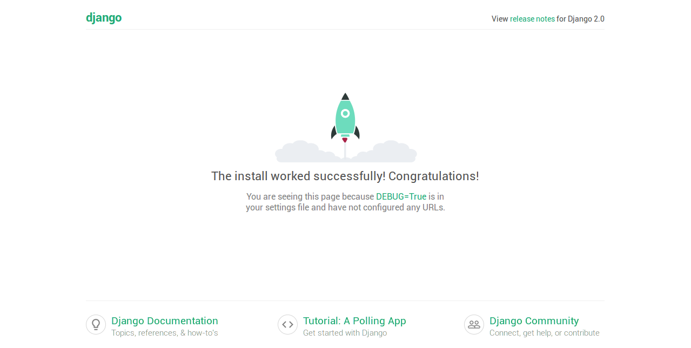The height and width of the screenshot is (348, 691).
Task: Click 'have not configured any URLs' text
Action: (x=386, y=207)
